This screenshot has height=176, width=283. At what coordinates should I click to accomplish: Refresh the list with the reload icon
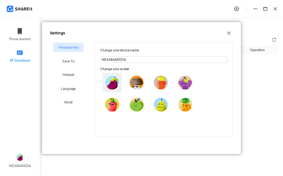click(x=274, y=40)
